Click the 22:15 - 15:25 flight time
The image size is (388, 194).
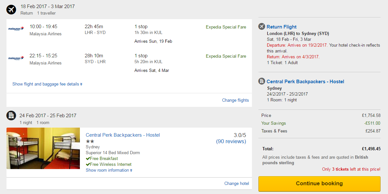pos(43,56)
